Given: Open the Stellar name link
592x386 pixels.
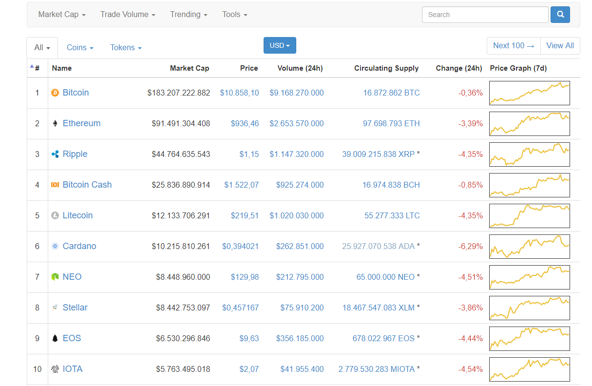Looking at the screenshot, I should coord(75,308).
